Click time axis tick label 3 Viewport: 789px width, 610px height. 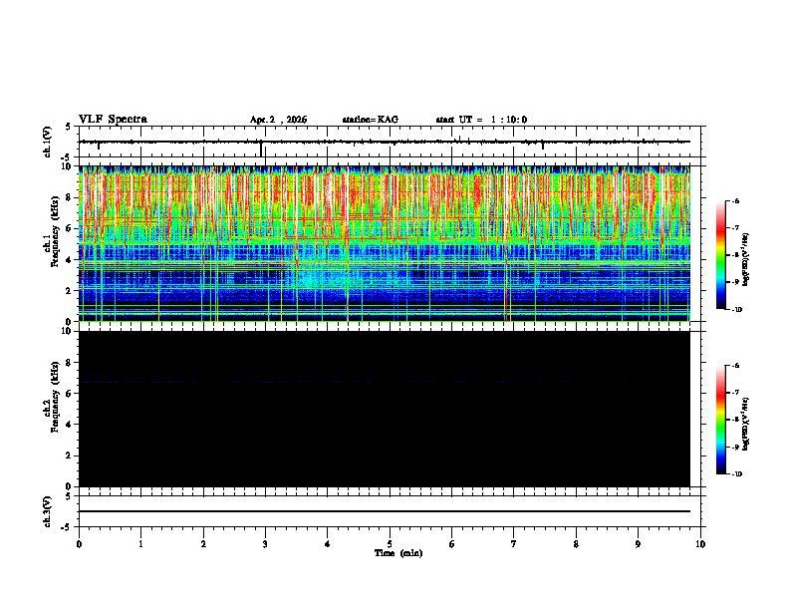tap(265, 544)
